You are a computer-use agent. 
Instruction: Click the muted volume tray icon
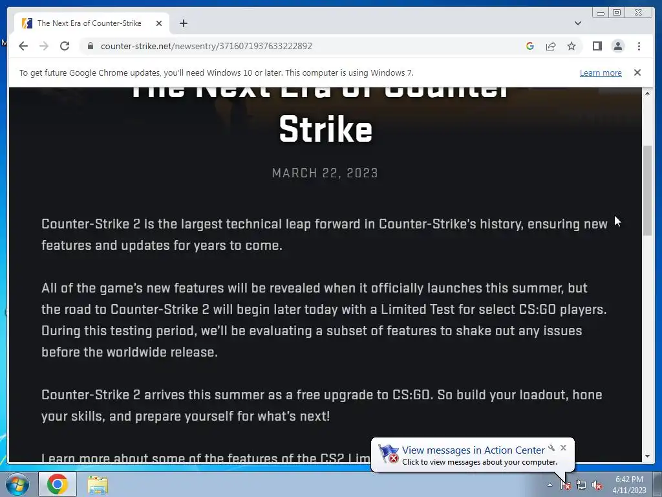click(x=597, y=485)
